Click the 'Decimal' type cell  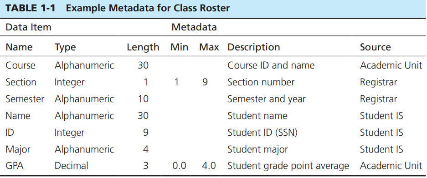click(72, 166)
